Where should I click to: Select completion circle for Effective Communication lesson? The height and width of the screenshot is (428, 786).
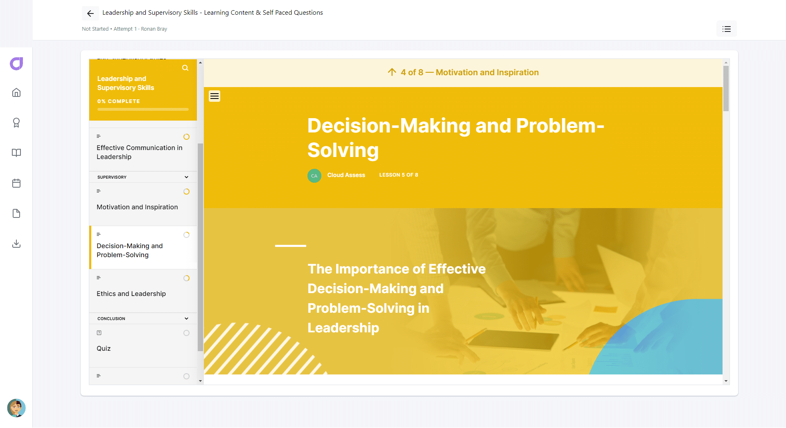point(186,137)
